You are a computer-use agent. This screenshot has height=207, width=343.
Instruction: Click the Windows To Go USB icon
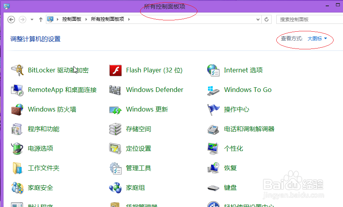[x=213, y=90]
